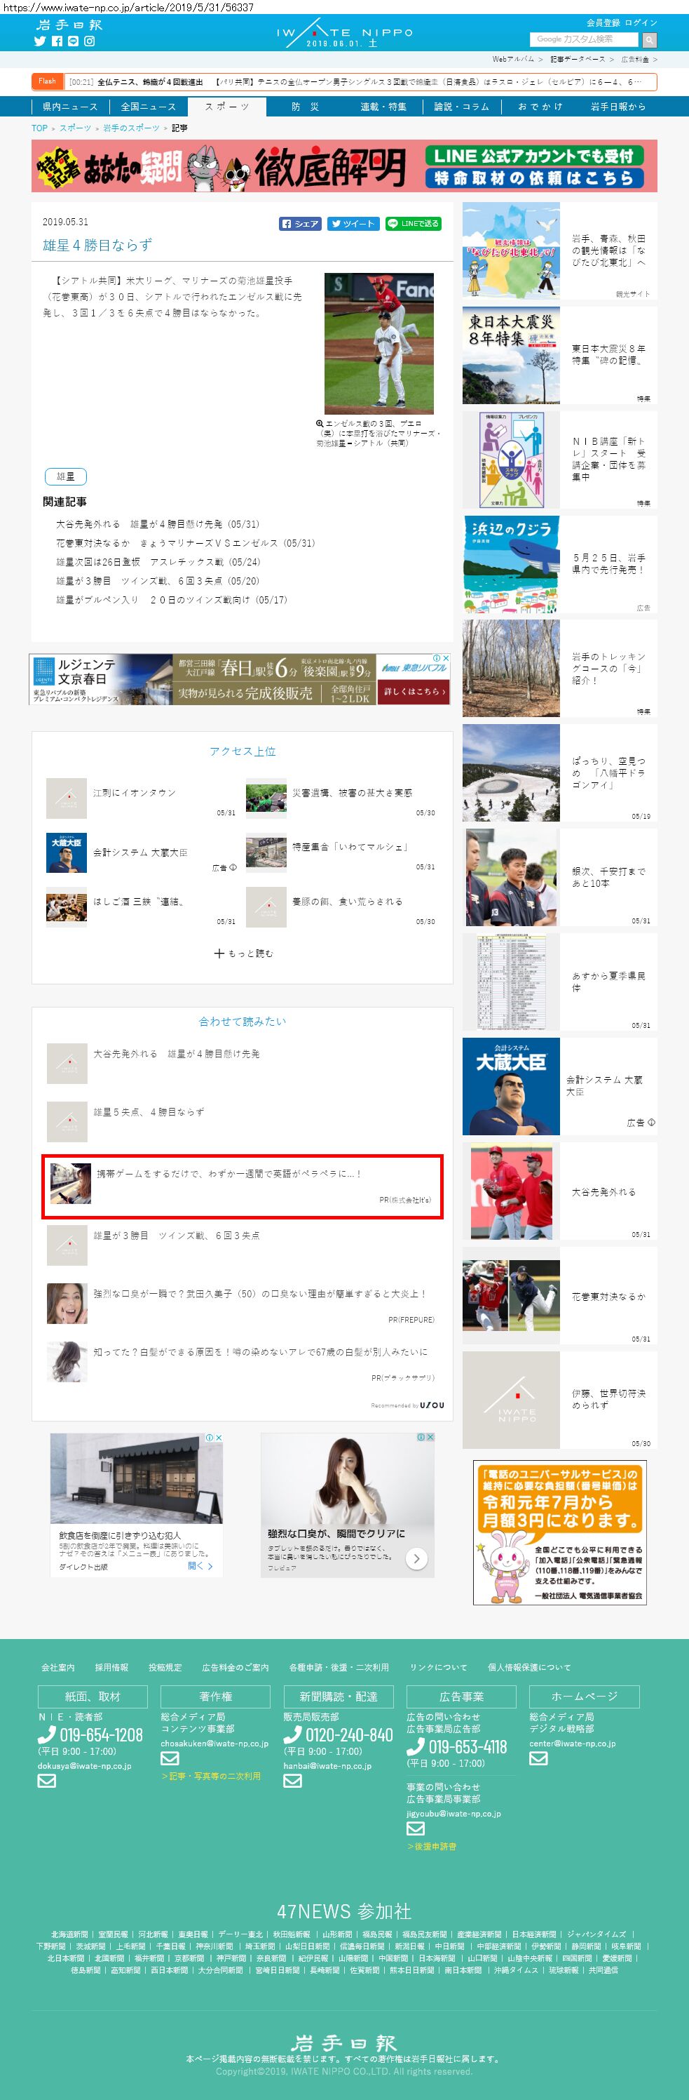Send article via LINEで送る button

click(413, 223)
